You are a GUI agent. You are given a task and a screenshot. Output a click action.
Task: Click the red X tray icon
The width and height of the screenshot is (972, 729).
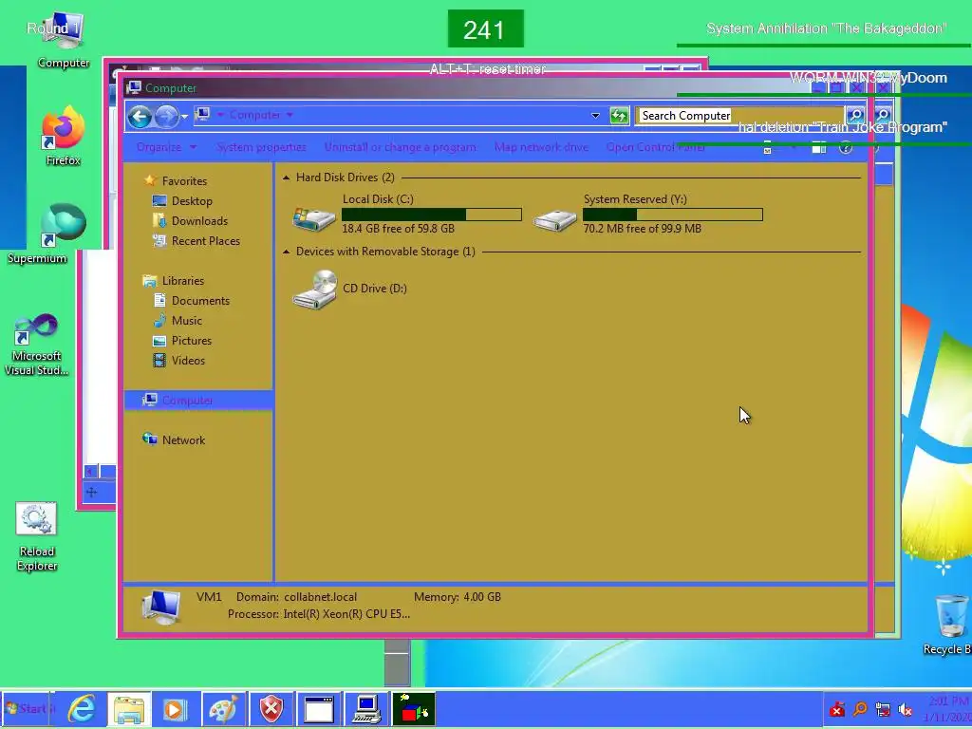tap(837, 709)
